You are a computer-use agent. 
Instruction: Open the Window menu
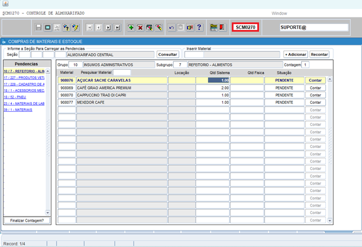[279, 14]
